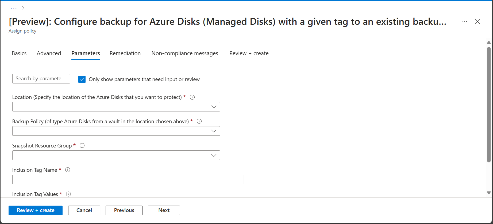The image size is (493, 224).
Task: Click the Inclusion Tag Name text field
Action: coord(128,179)
